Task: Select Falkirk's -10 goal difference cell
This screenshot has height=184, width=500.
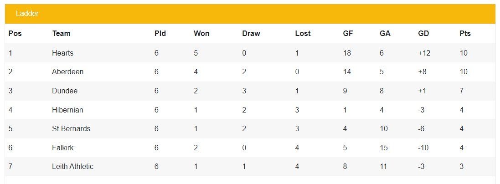Action: [x=423, y=148]
